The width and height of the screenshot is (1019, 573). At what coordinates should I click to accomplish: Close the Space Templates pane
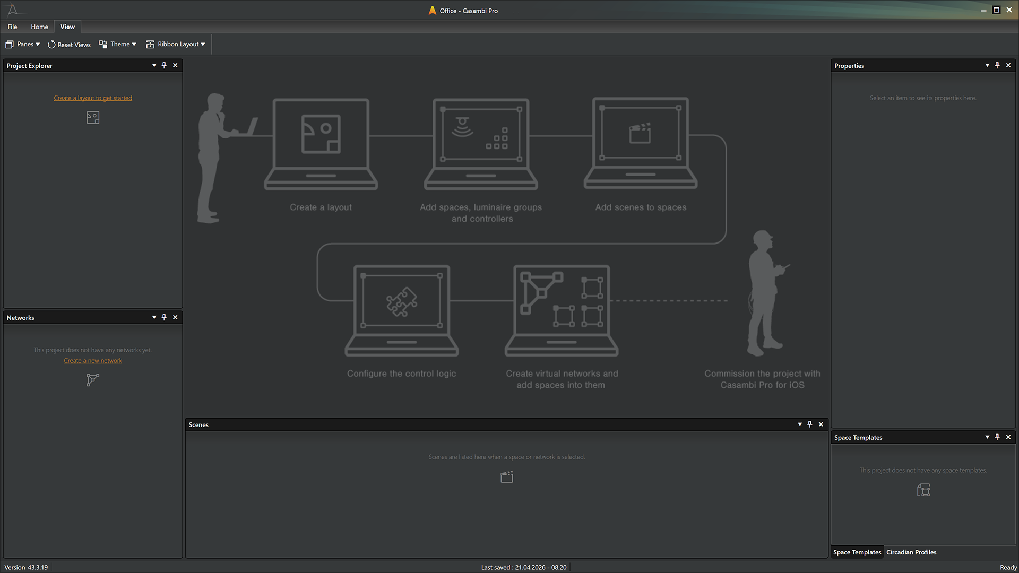point(1008,437)
